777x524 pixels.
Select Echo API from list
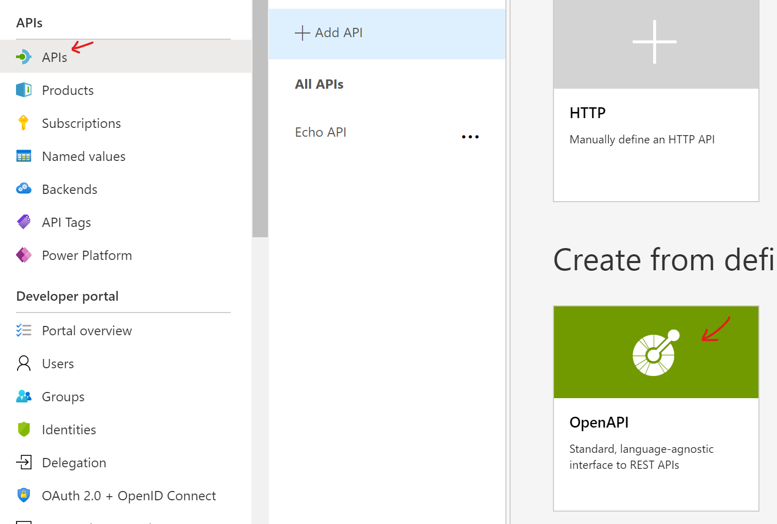click(321, 132)
